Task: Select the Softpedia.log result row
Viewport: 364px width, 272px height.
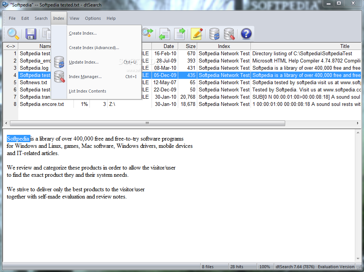Action: coord(182,68)
